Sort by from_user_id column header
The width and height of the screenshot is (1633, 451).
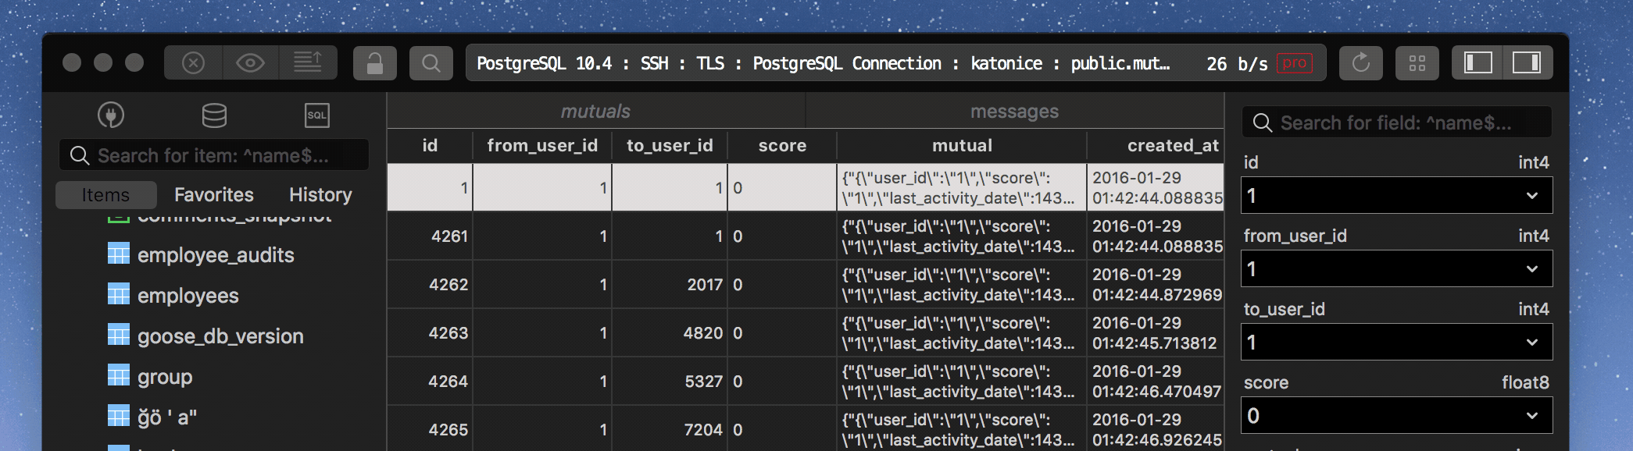[x=542, y=146]
